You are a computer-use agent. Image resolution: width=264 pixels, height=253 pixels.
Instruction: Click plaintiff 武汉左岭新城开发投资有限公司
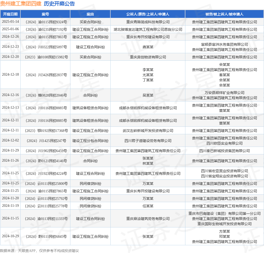[x=148, y=131]
